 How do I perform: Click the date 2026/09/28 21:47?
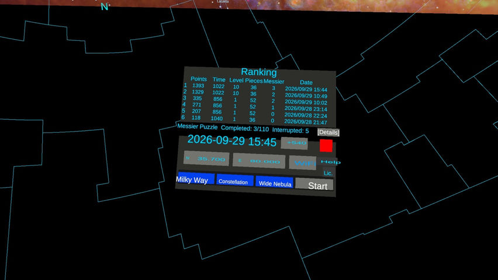(306, 122)
